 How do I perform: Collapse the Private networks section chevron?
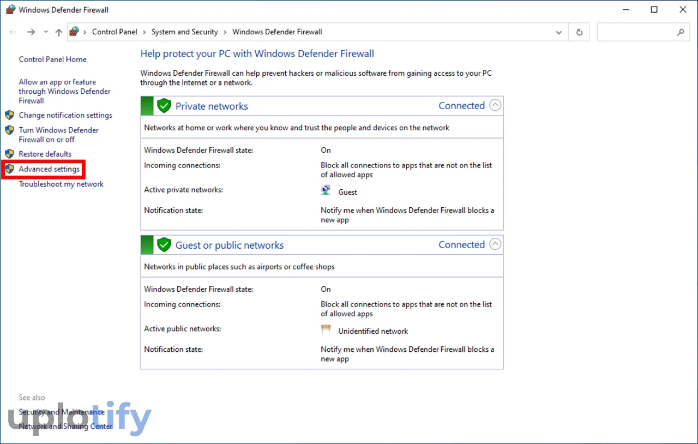click(x=495, y=105)
